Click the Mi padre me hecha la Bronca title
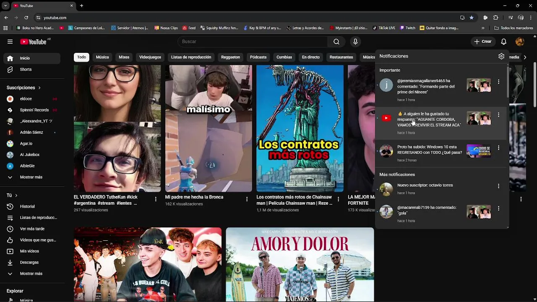 (194, 197)
